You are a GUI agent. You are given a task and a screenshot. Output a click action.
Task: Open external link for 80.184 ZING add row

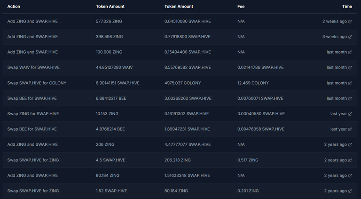350,176
